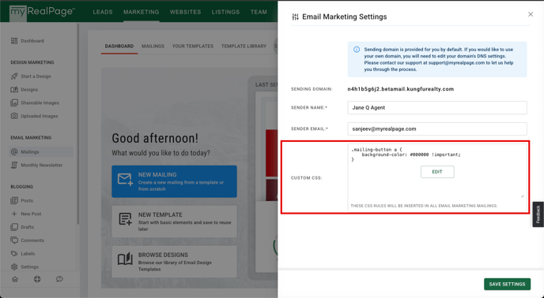Viewport: 544px width, 298px height.
Task: Open Start a Design in sidebar
Action: click(36, 76)
